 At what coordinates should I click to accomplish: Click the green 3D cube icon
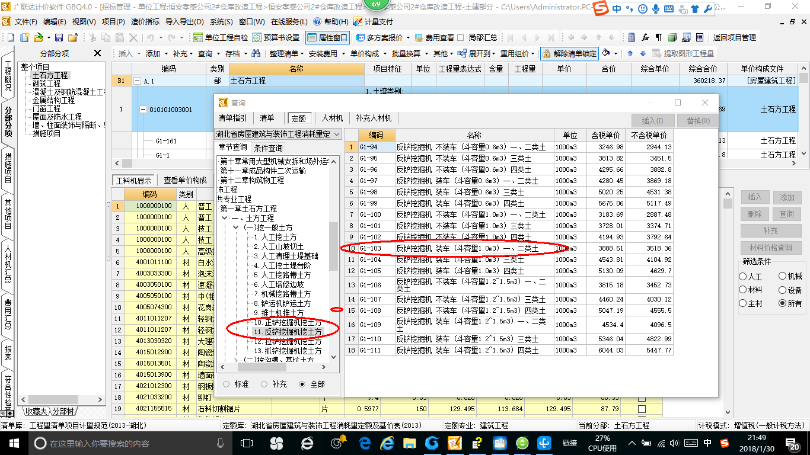(672, 37)
